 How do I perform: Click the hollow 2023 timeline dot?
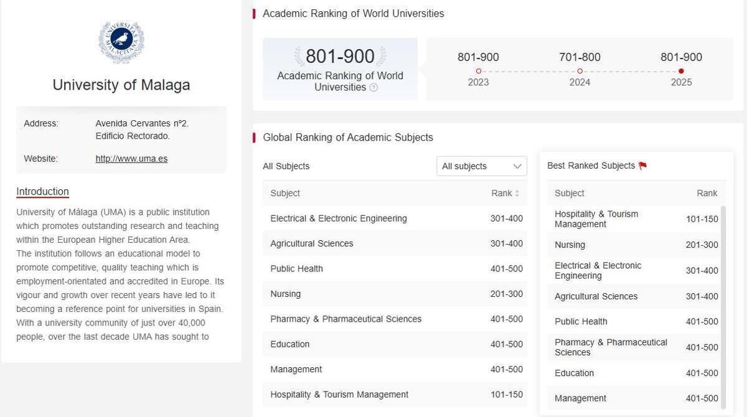click(478, 71)
